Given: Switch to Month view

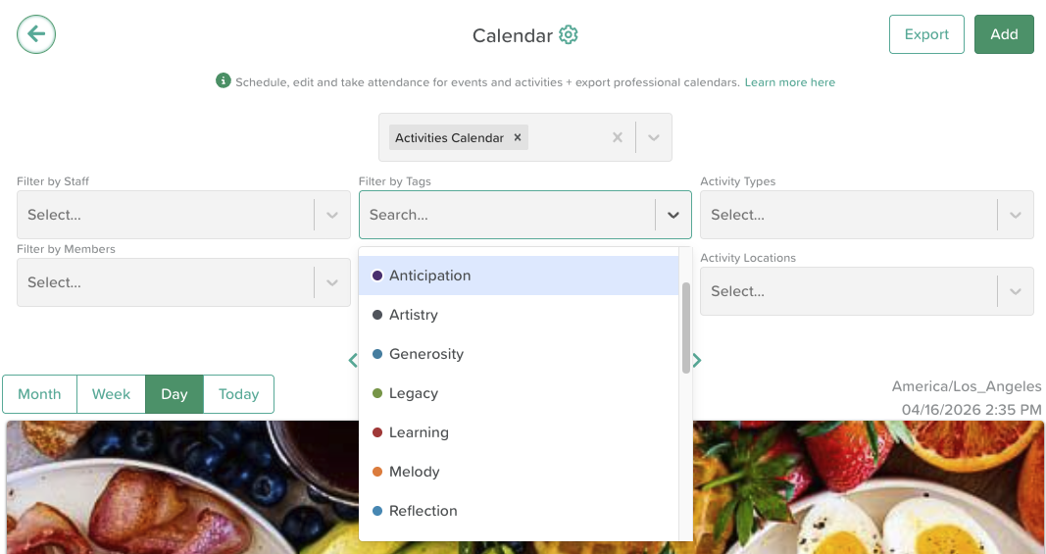Looking at the screenshot, I should 39,394.
